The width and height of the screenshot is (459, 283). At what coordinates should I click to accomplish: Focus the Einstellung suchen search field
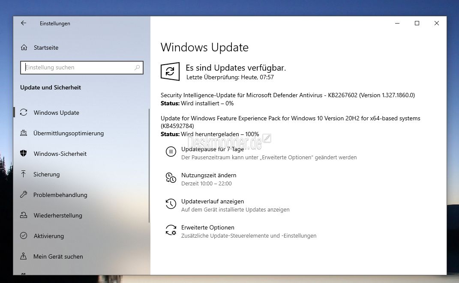(82, 68)
